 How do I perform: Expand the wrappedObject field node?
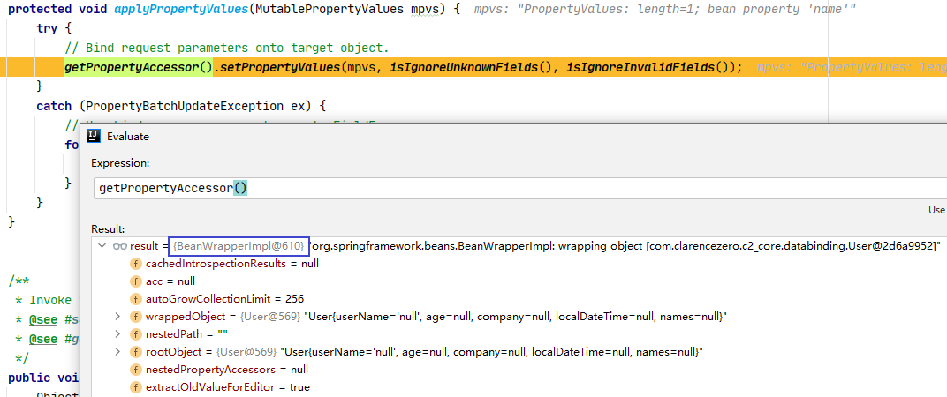[117, 316]
